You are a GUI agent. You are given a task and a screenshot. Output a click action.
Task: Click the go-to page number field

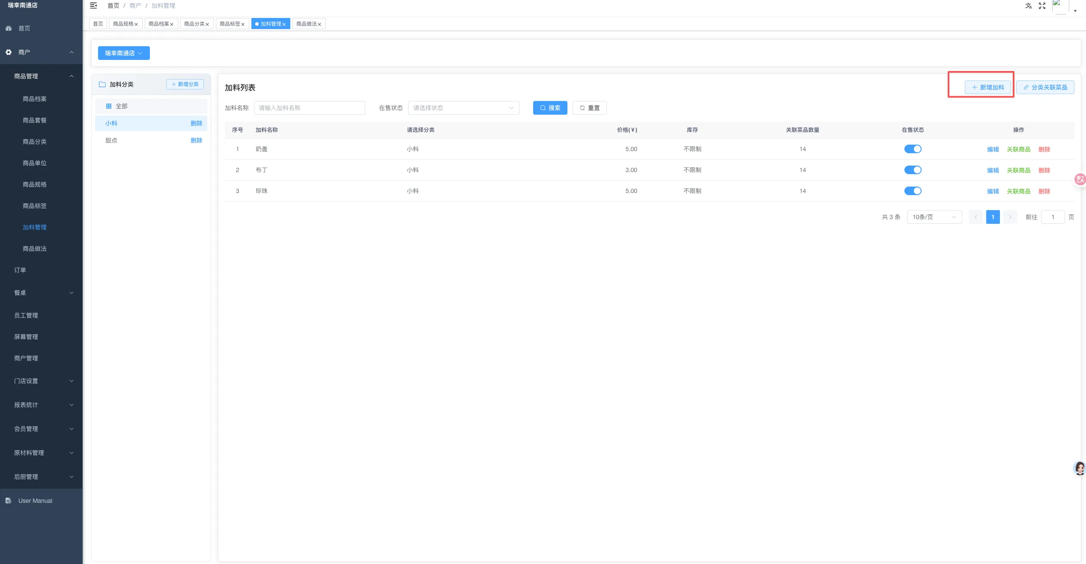coord(1053,217)
